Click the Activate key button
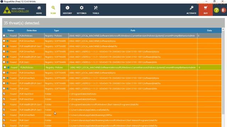 click(192, 10)
